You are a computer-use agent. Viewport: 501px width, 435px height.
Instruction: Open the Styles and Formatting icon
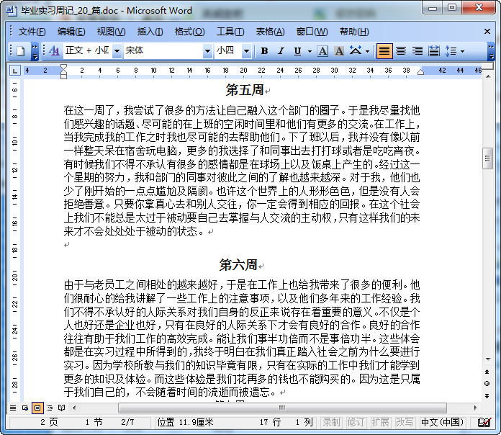(55, 51)
